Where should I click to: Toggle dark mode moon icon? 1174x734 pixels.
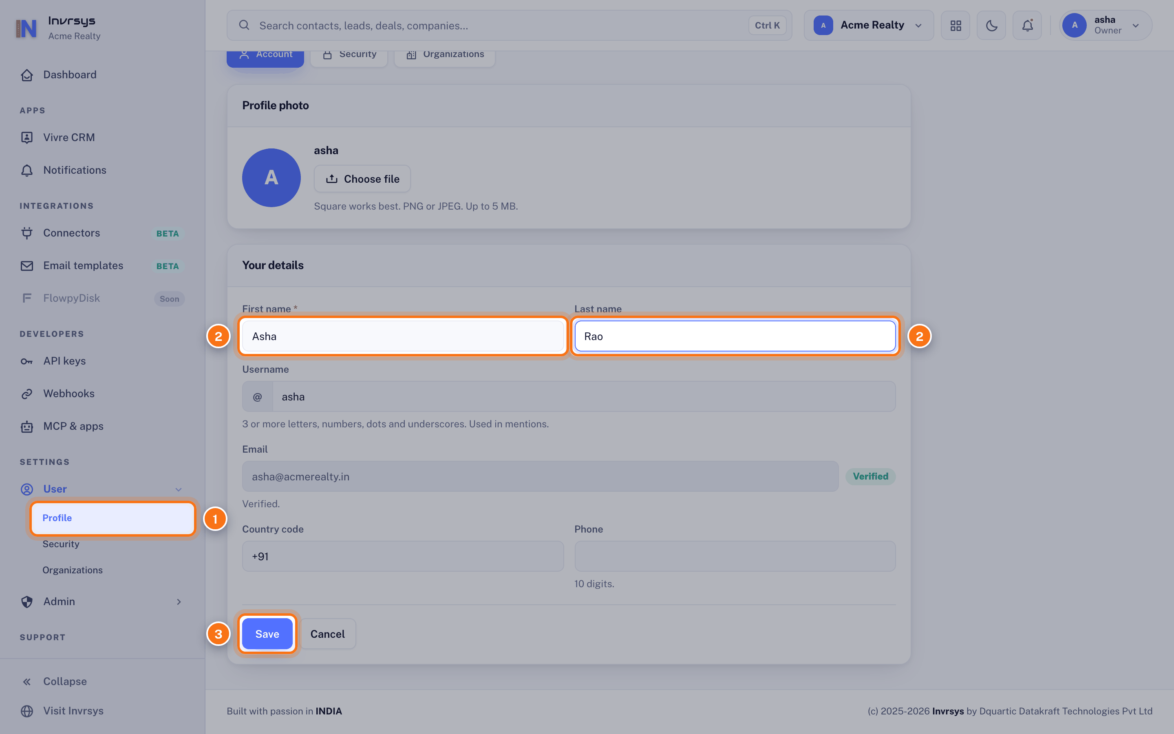click(x=991, y=25)
